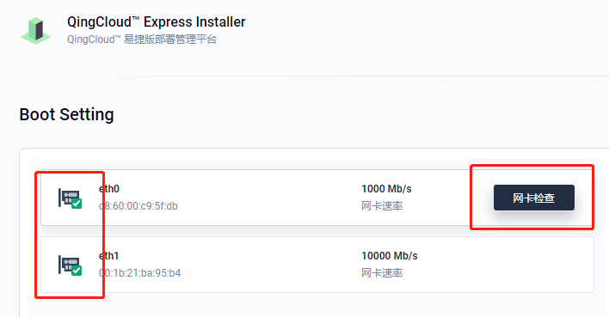Select the eth1 row card's empty right area

tap(505, 265)
